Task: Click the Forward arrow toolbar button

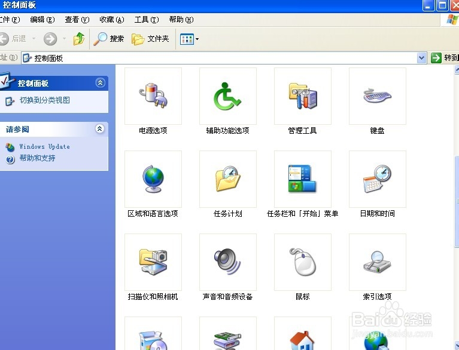Action: coord(50,39)
